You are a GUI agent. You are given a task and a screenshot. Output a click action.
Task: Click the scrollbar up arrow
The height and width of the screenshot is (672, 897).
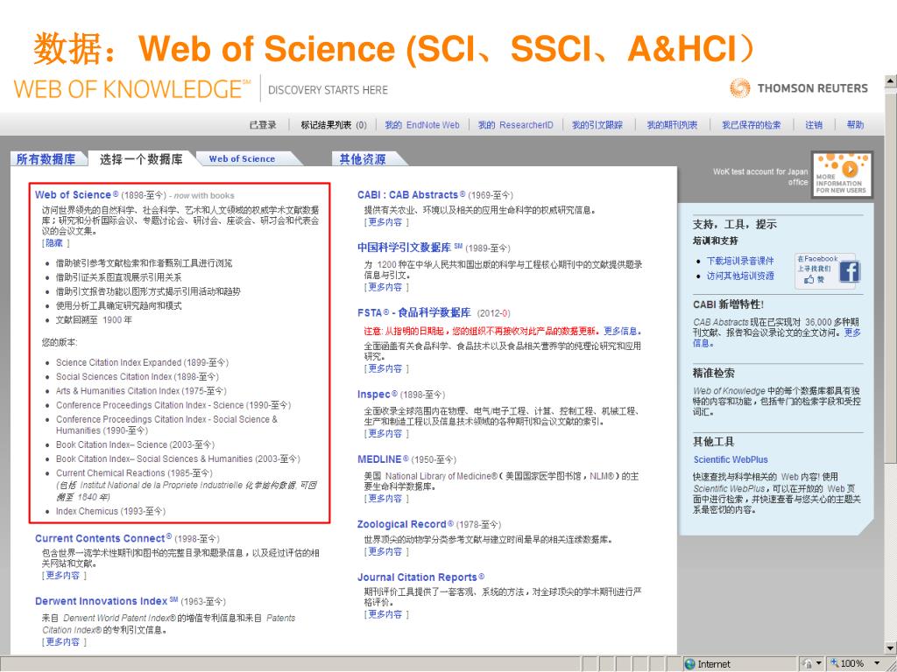pos(891,81)
